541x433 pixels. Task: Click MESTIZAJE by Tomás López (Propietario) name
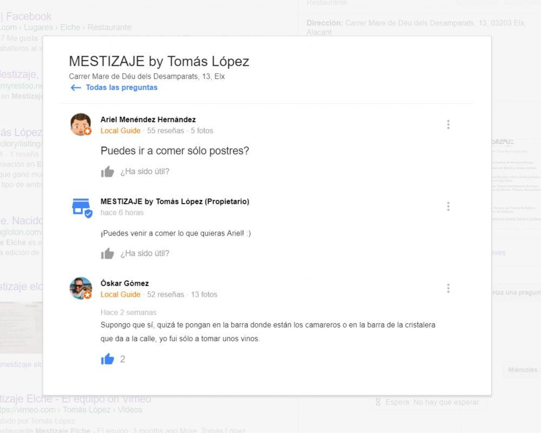175,201
